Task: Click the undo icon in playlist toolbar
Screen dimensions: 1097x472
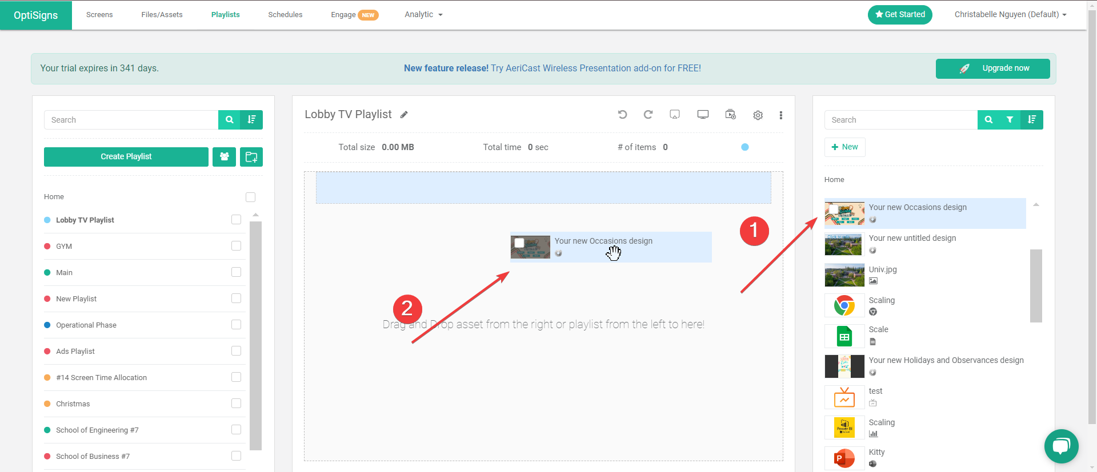Action: pos(623,115)
